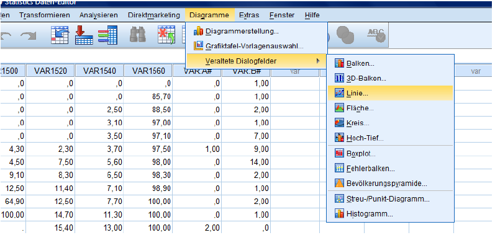Open the Hilfe menu
Viewport: 495px width, 235px height.
(312, 15)
